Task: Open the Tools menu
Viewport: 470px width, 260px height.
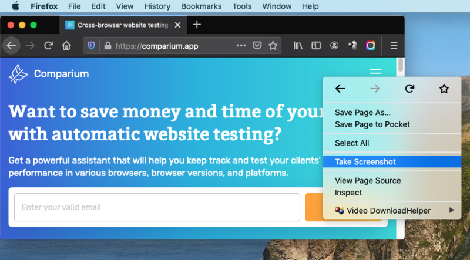Action: (242, 6)
